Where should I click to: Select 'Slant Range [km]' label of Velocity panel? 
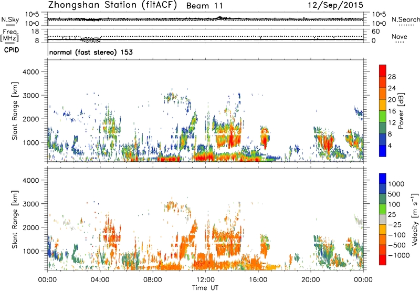tap(15, 220)
